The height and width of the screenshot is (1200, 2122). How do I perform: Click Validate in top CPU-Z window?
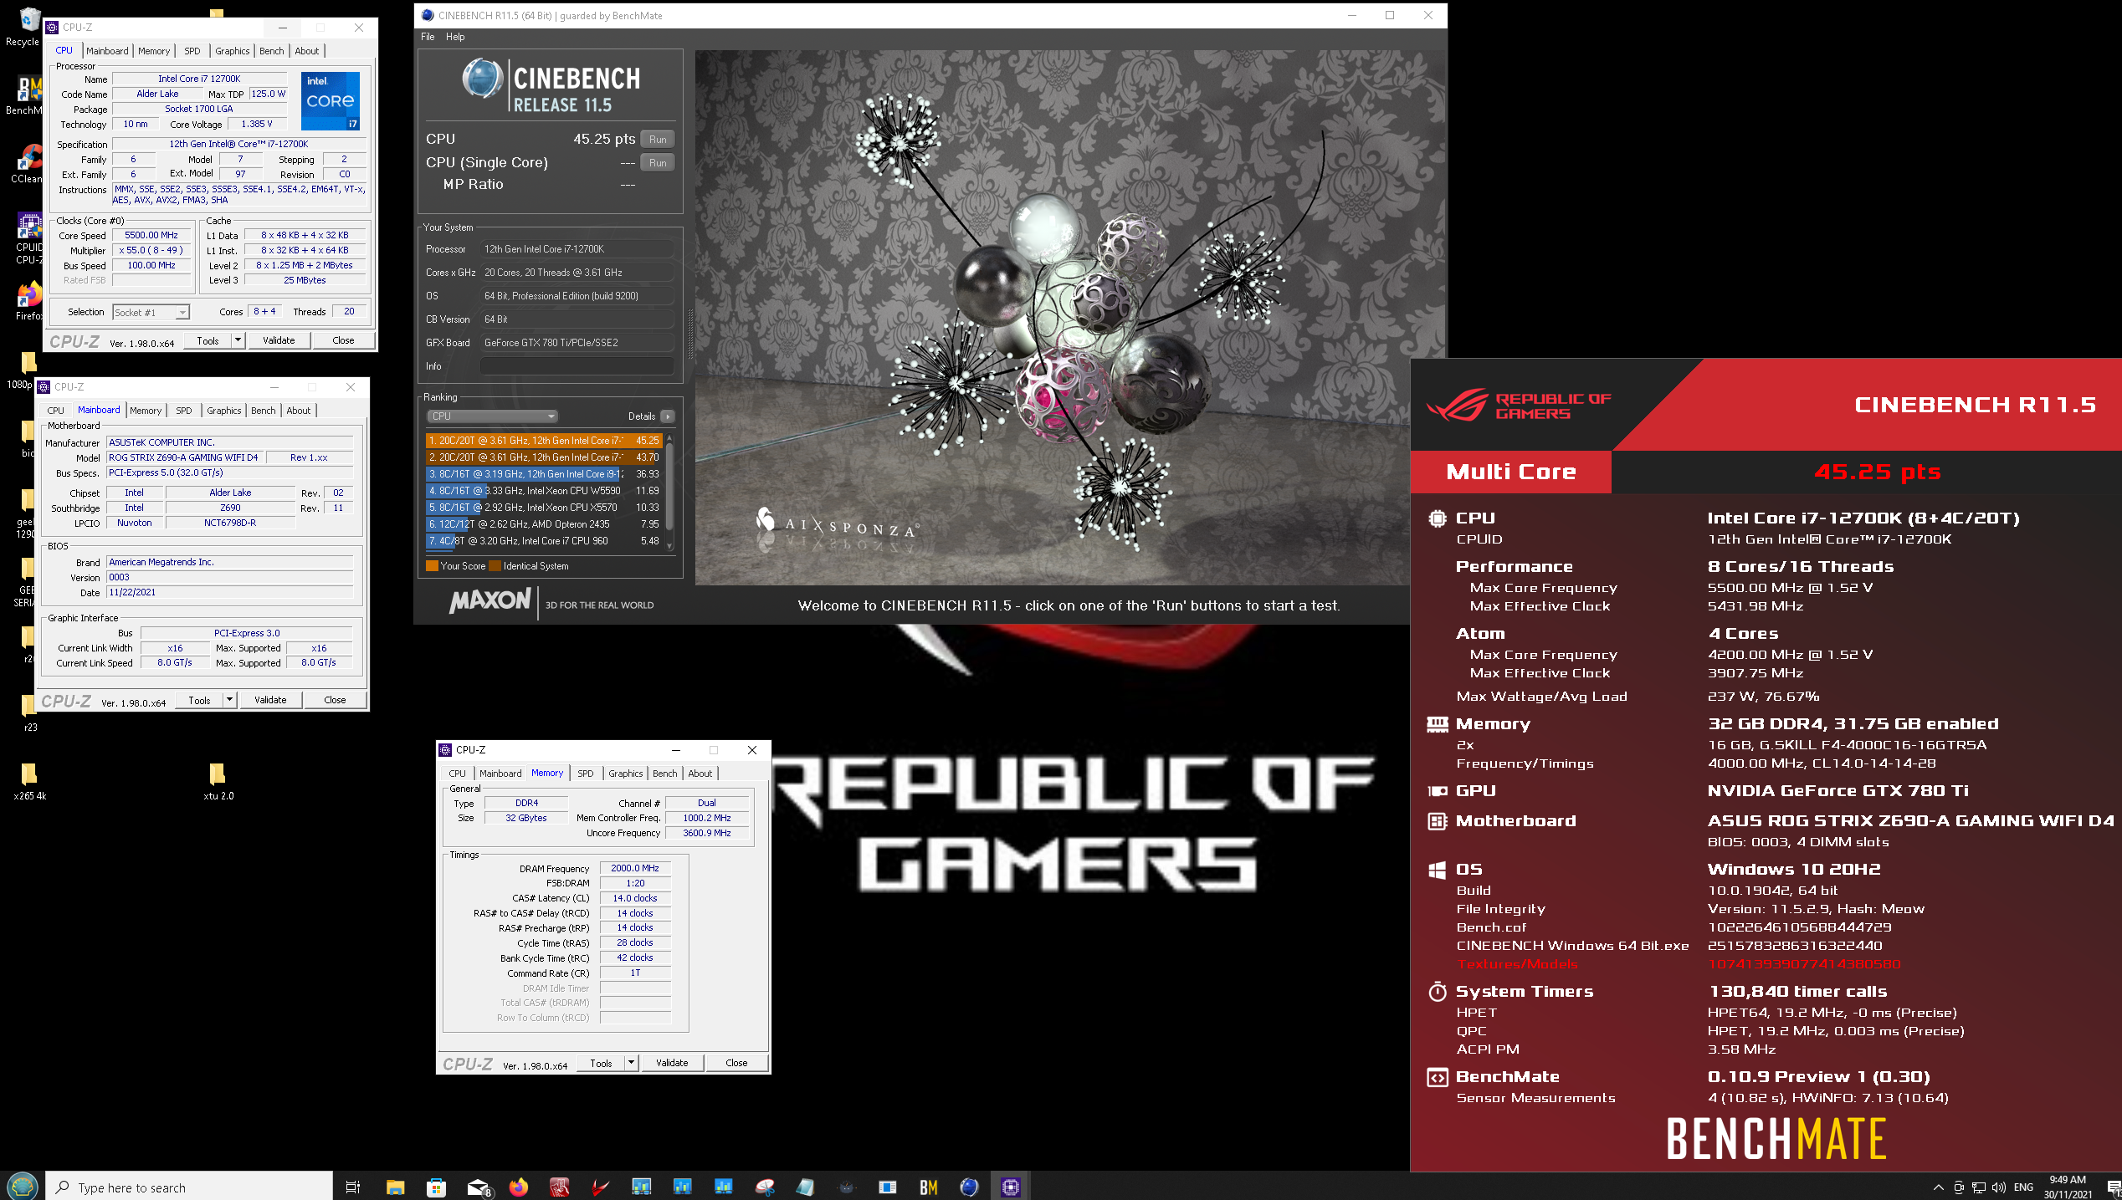pyautogui.click(x=279, y=340)
